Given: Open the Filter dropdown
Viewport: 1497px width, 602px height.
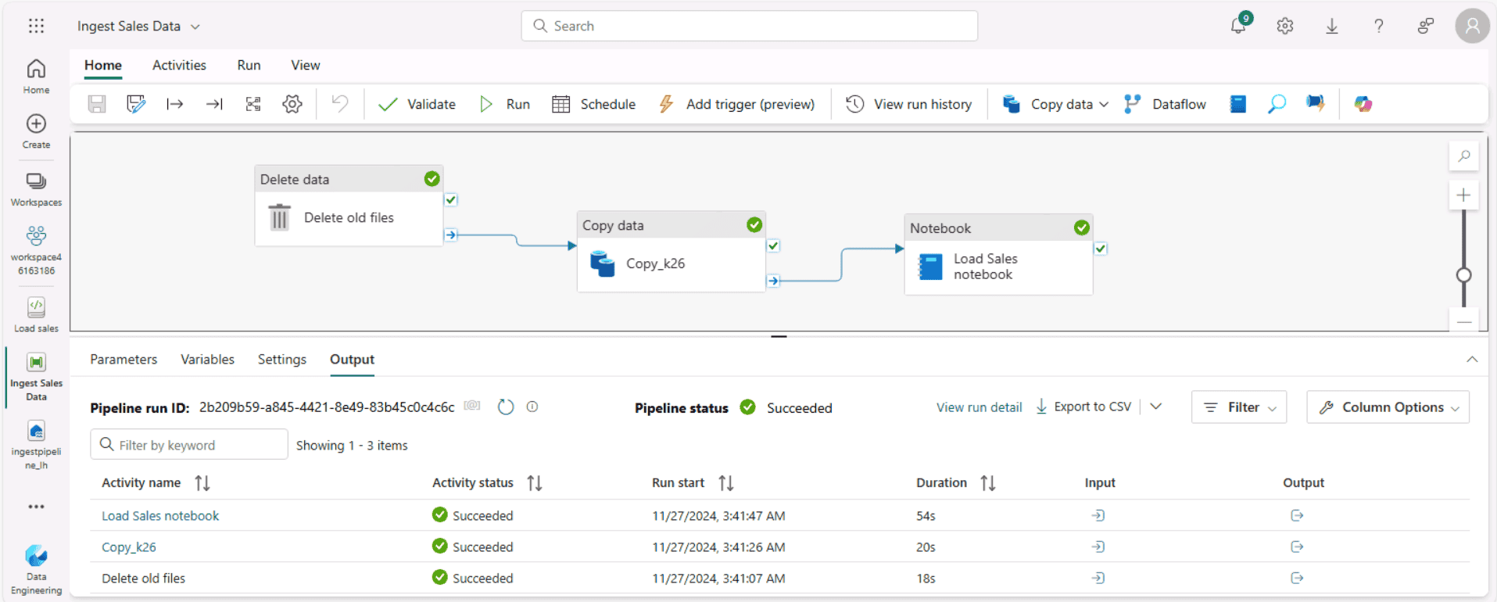Looking at the screenshot, I should click(1239, 407).
